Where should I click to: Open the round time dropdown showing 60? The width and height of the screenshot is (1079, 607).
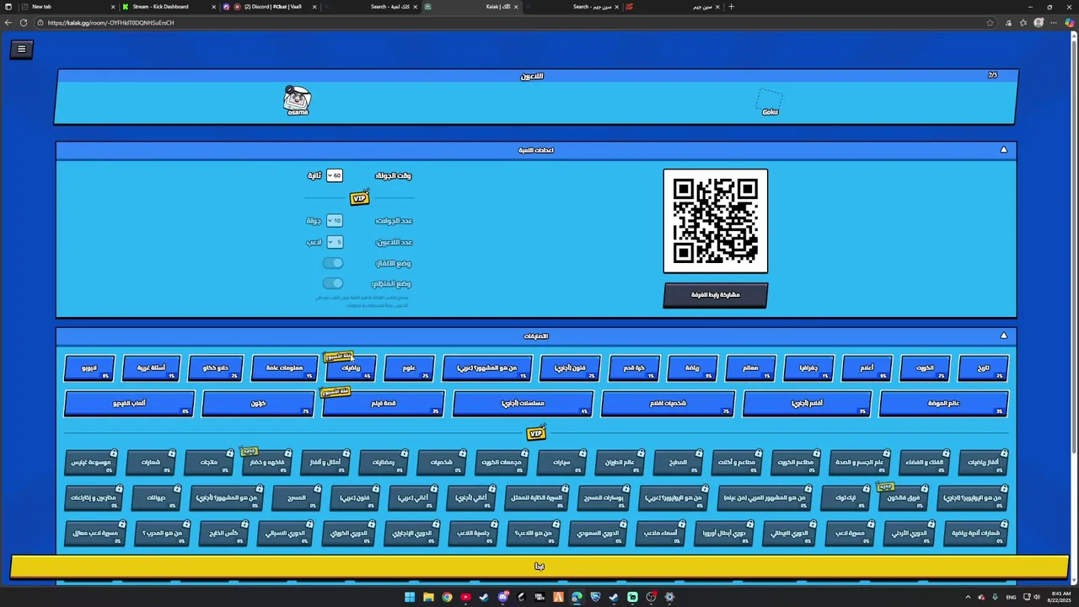(334, 175)
